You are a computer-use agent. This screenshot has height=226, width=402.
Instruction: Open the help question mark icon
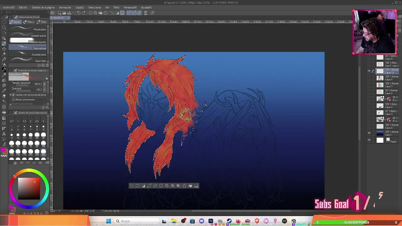[153, 13]
